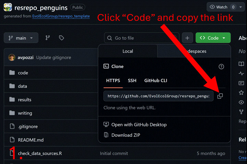Select the SSH clone tab
This screenshot has height=164, width=247.
pos(132,81)
